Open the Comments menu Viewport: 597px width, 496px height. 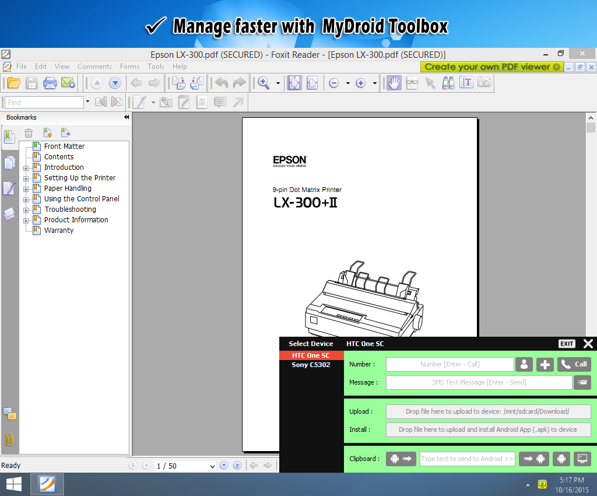click(x=94, y=67)
